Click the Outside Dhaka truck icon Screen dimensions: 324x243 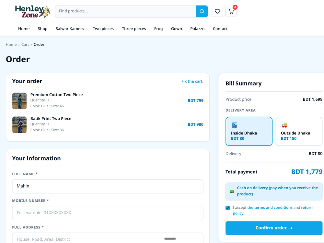[284, 125]
